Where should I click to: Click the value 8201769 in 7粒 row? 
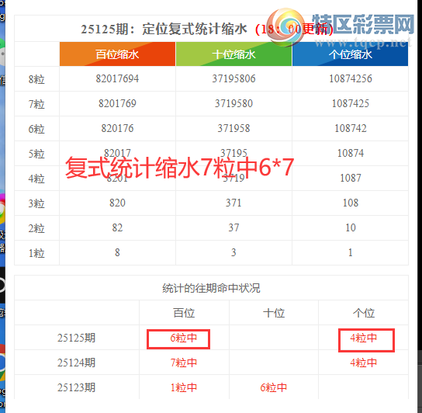[117, 103]
